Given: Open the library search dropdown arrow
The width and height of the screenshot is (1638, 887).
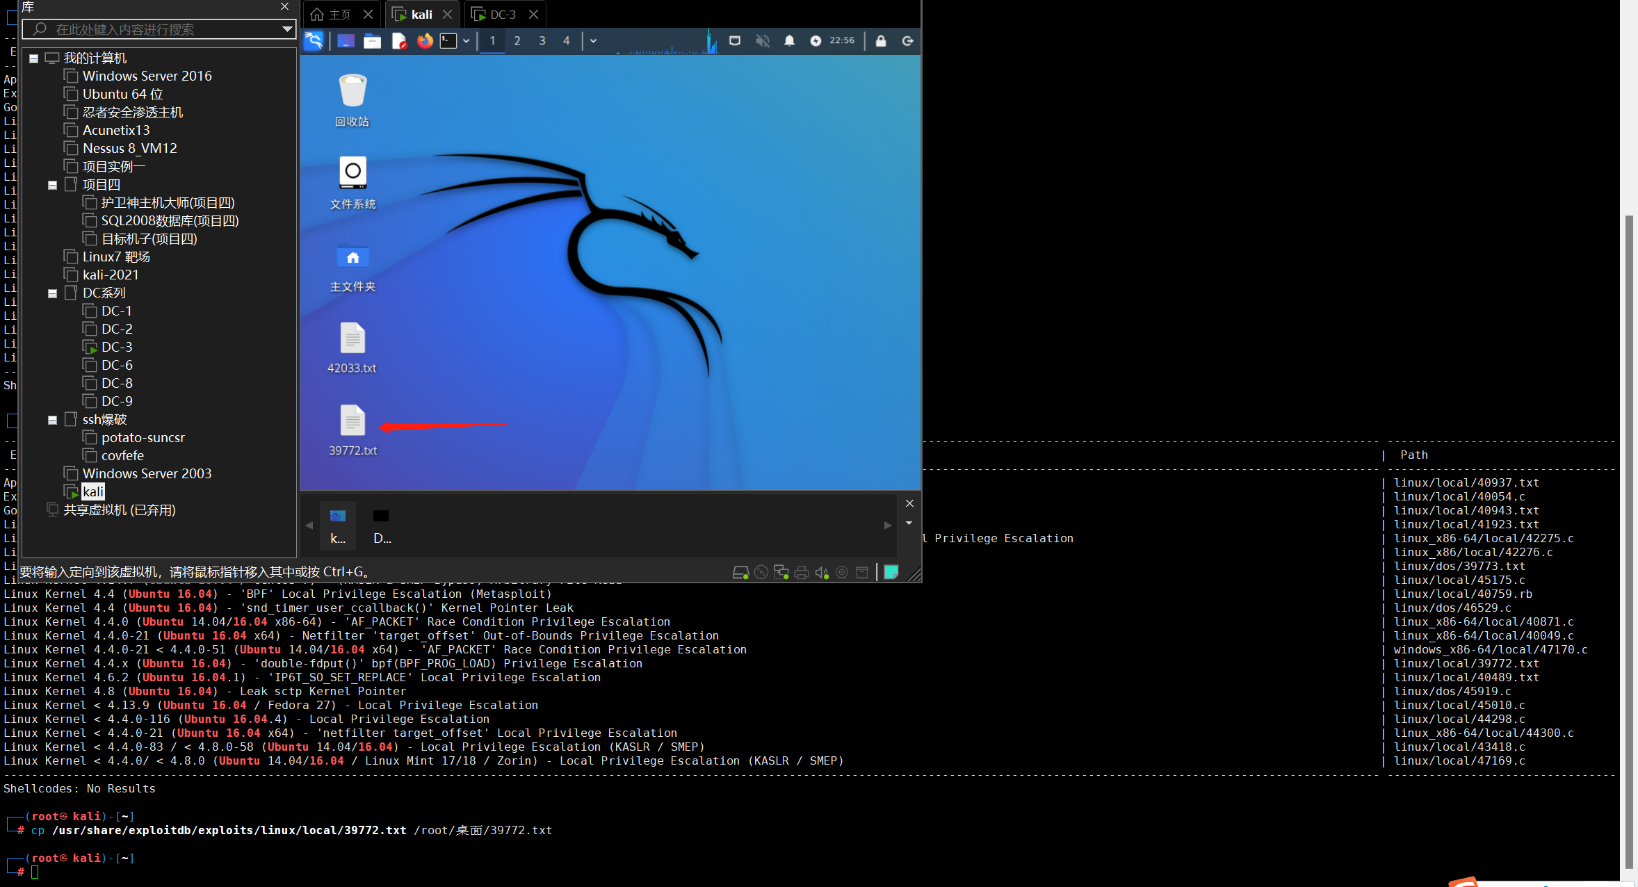Looking at the screenshot, I should [287, 29].
